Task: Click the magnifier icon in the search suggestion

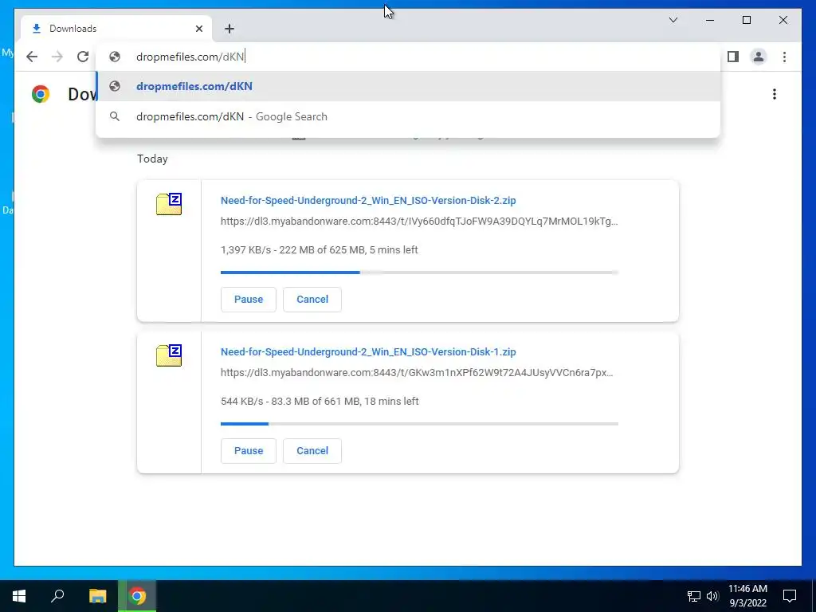Action: point(115,116)
